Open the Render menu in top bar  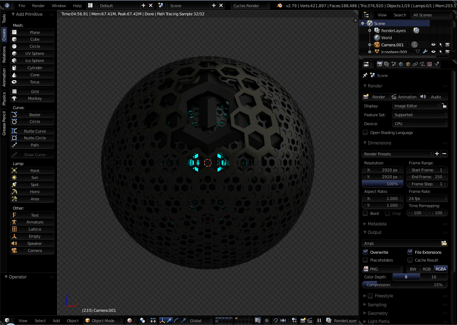38,6
